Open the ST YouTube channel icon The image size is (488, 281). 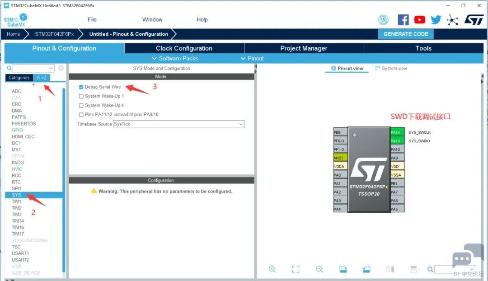coord(420,20)
